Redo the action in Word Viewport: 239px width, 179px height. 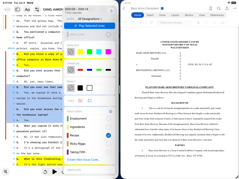pos(133,23)
